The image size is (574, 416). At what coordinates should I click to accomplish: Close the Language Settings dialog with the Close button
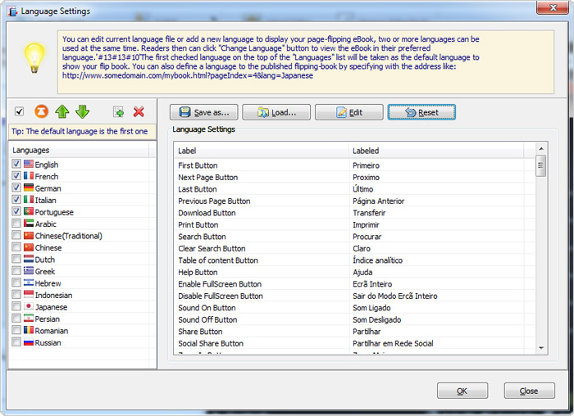[x=529, y=391]
